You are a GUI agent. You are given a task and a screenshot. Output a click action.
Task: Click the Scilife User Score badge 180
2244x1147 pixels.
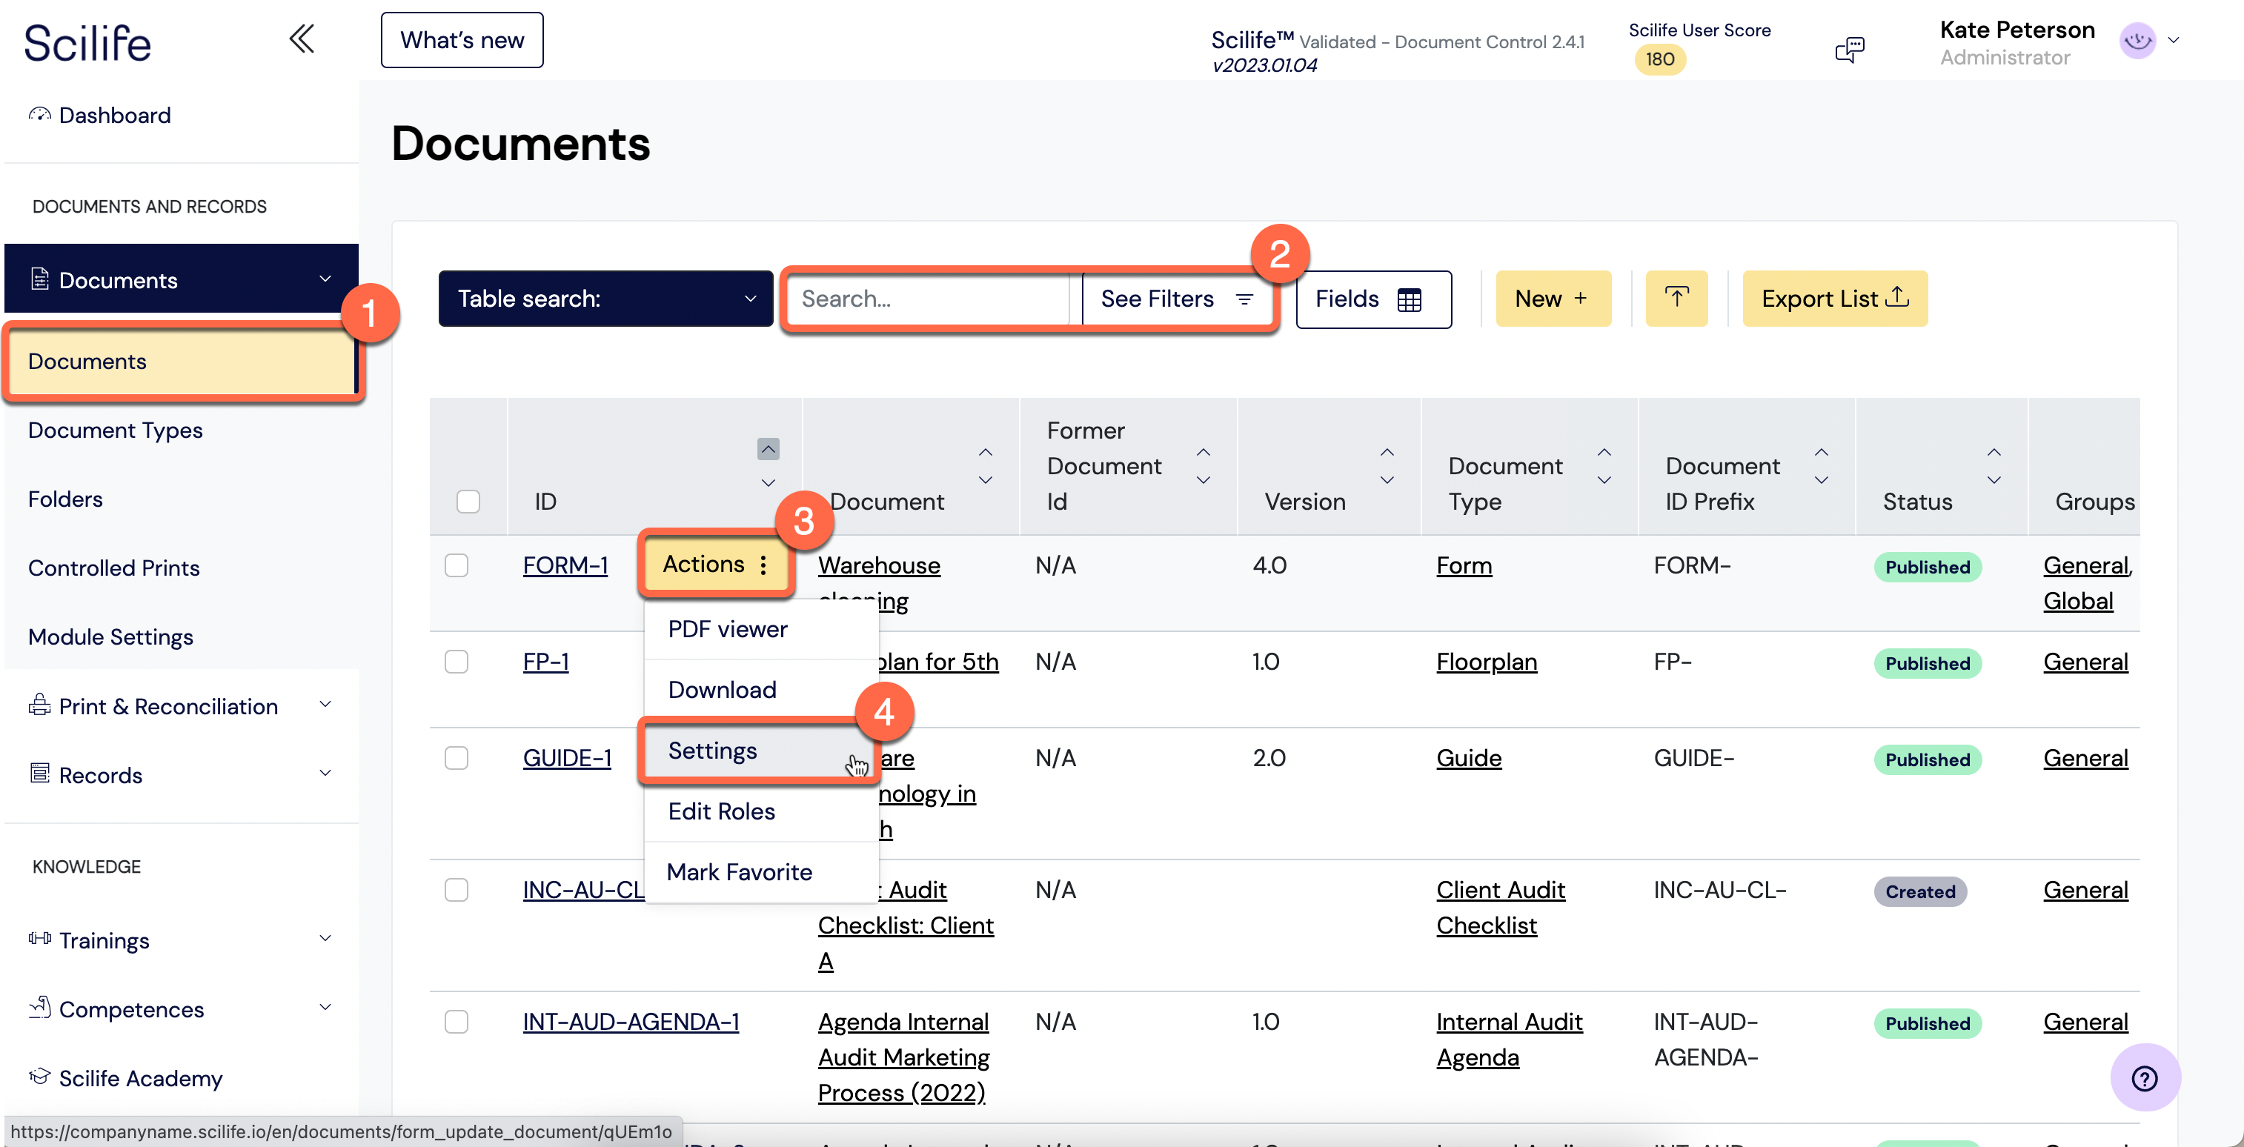[1659, 59]
